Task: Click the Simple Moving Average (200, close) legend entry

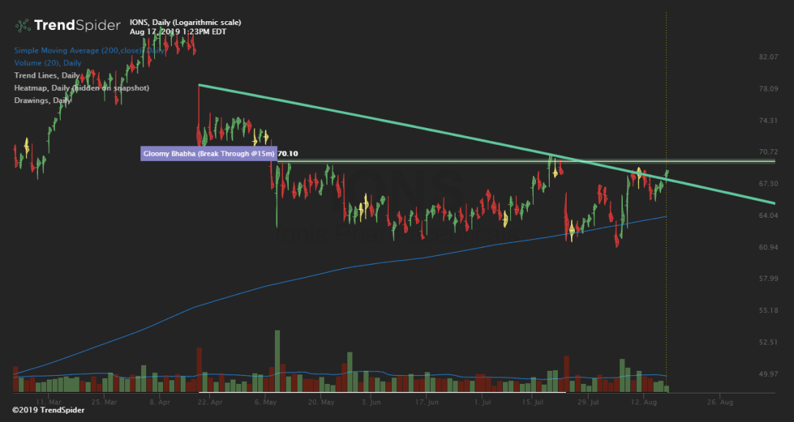Action: point(89,51)
